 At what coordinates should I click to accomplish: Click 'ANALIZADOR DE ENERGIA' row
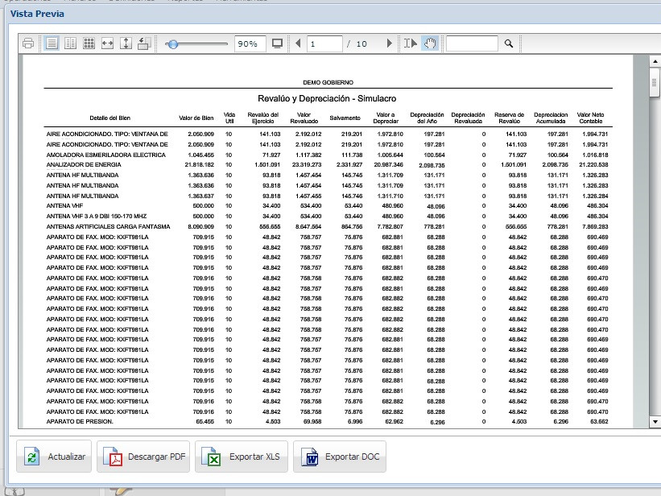click(x=327, y=165)
